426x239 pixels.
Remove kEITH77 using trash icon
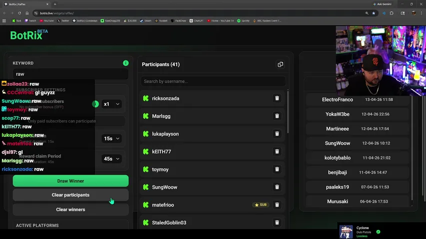(x=277, y=151)
